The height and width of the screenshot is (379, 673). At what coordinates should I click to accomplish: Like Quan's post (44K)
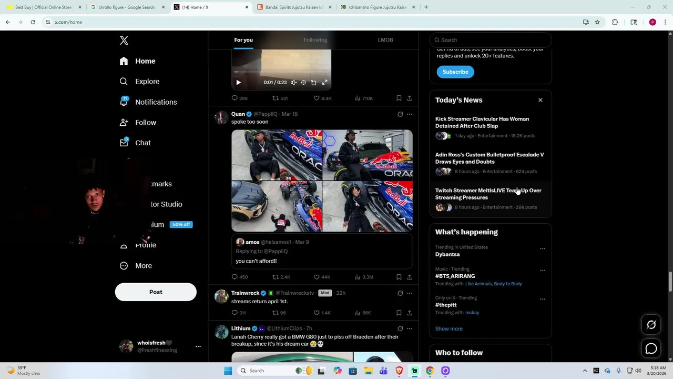322,277
